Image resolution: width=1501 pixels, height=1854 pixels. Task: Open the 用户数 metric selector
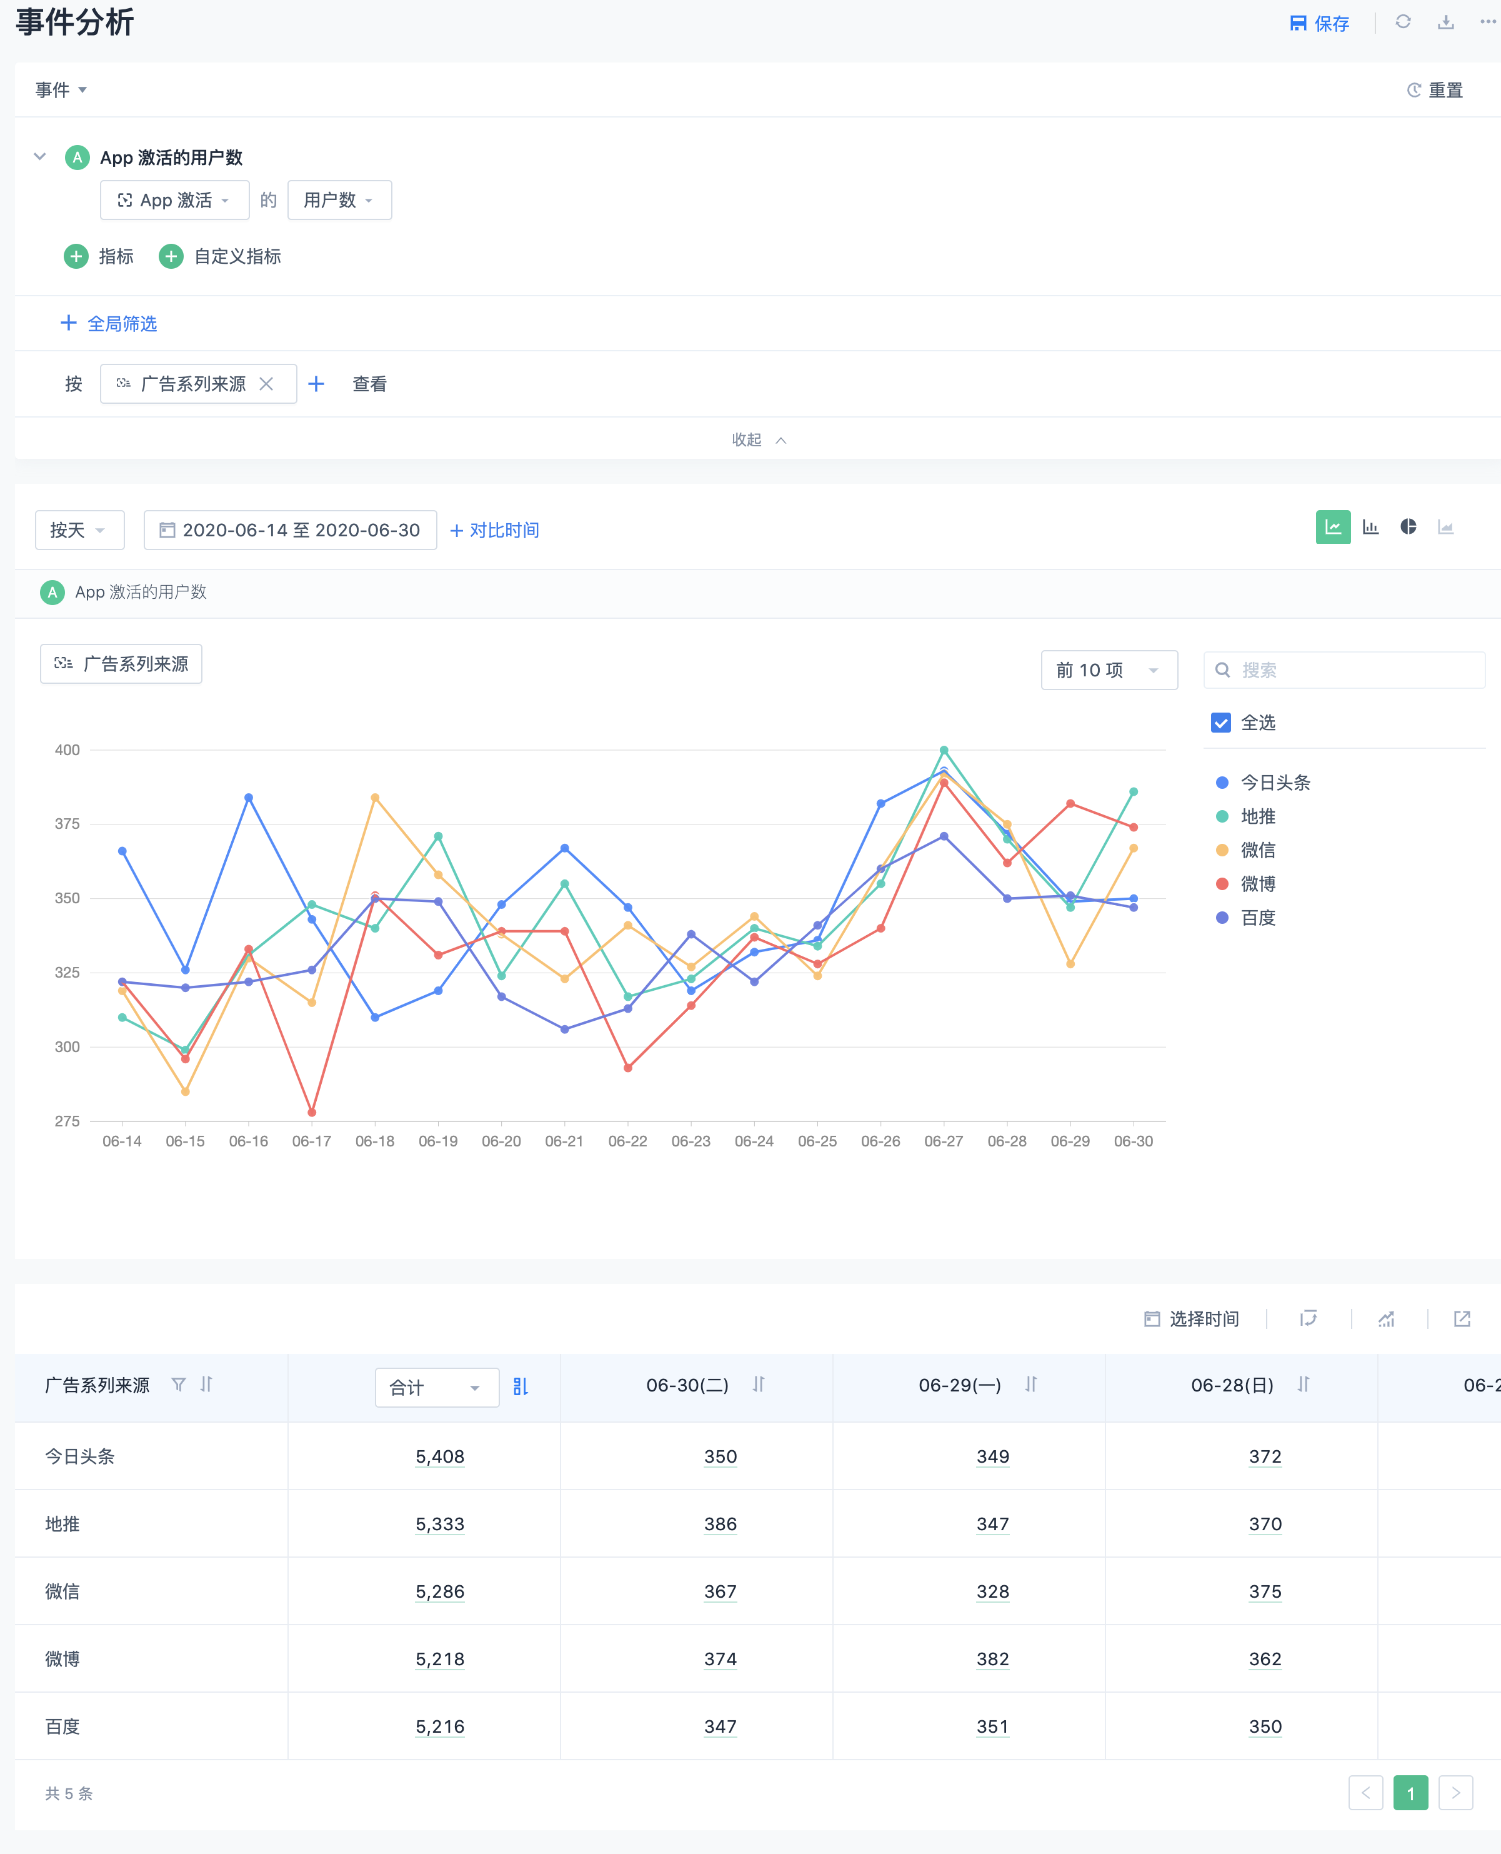(x=339, y=201)
